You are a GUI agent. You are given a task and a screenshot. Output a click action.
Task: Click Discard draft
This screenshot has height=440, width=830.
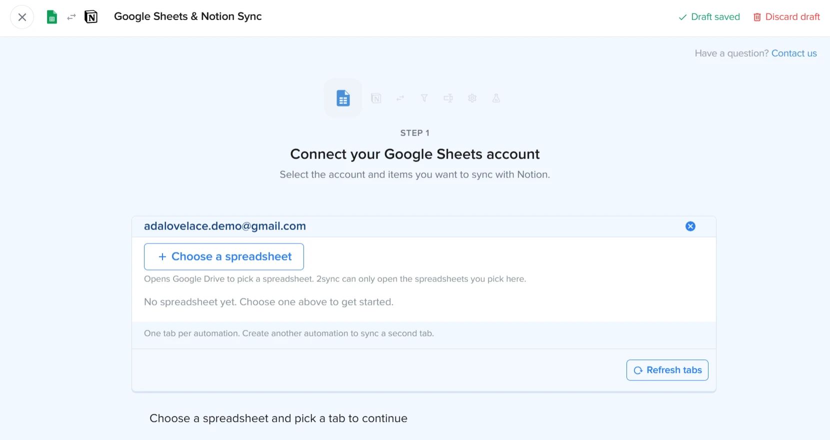[x=786, y=17]
